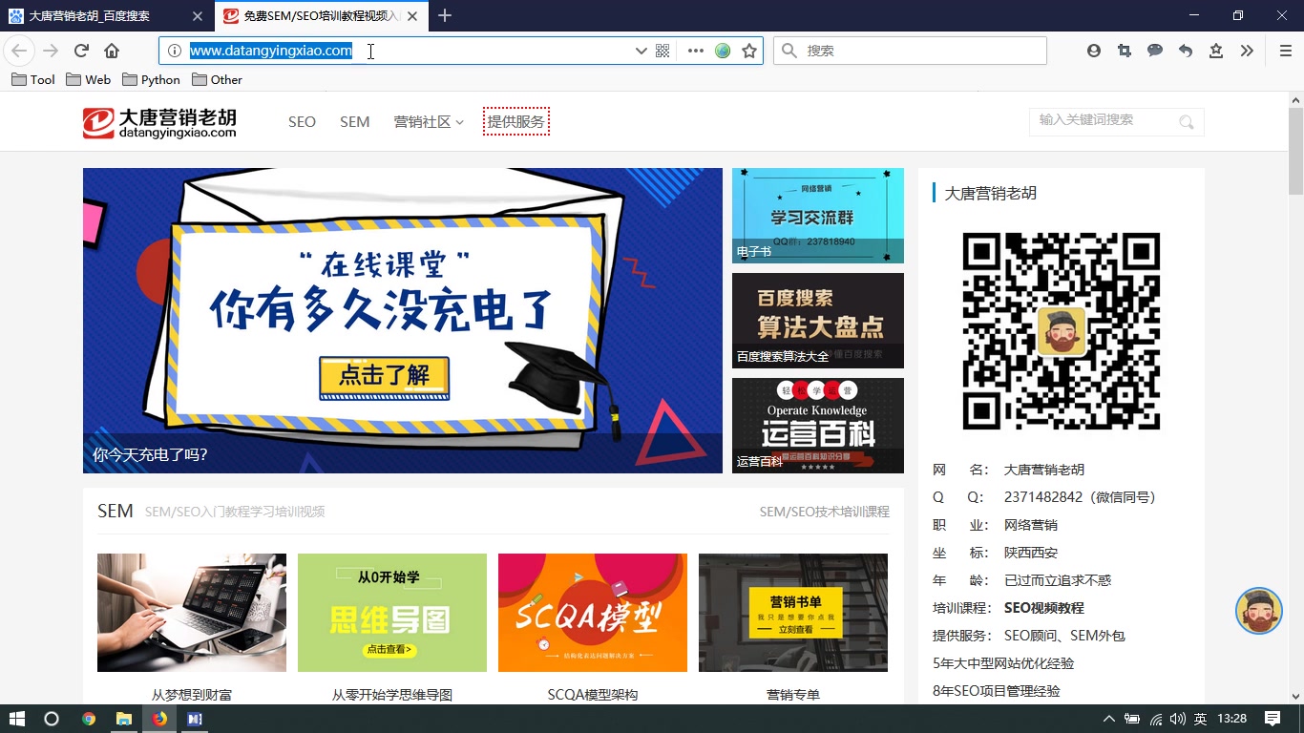Launch Chrome from the taskbar
The height and width of the screenshot is (733, 1304).
pyautogui.click(x=88, y=719)
